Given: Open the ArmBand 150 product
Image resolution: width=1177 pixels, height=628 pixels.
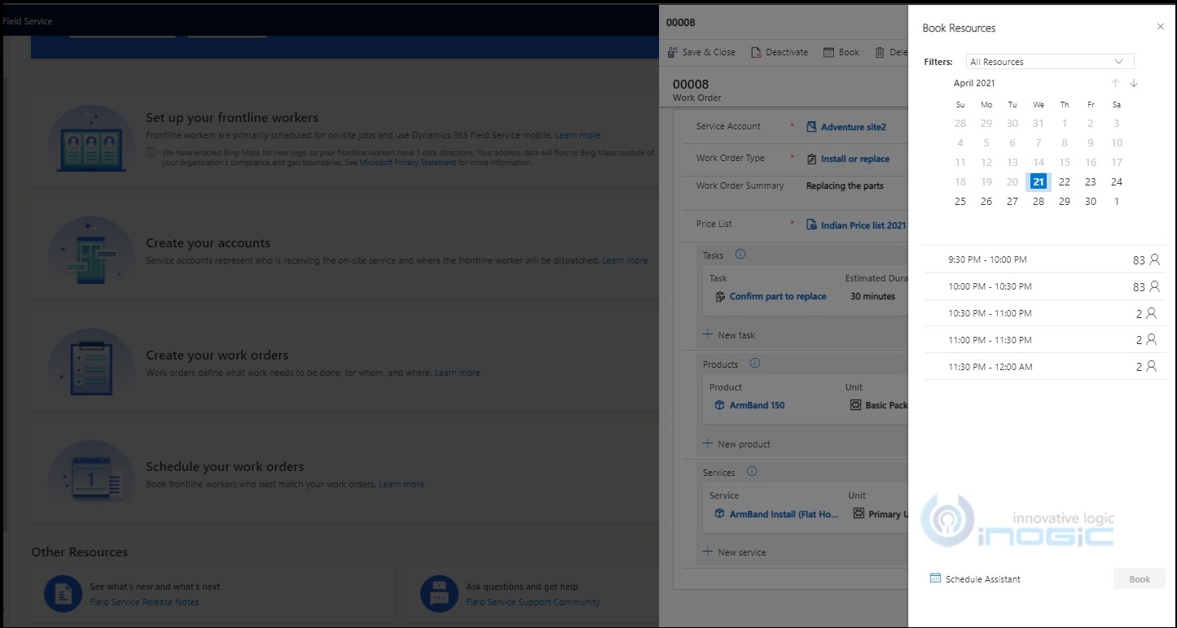Looking at the screenshot, I should [x=757, y=405].
